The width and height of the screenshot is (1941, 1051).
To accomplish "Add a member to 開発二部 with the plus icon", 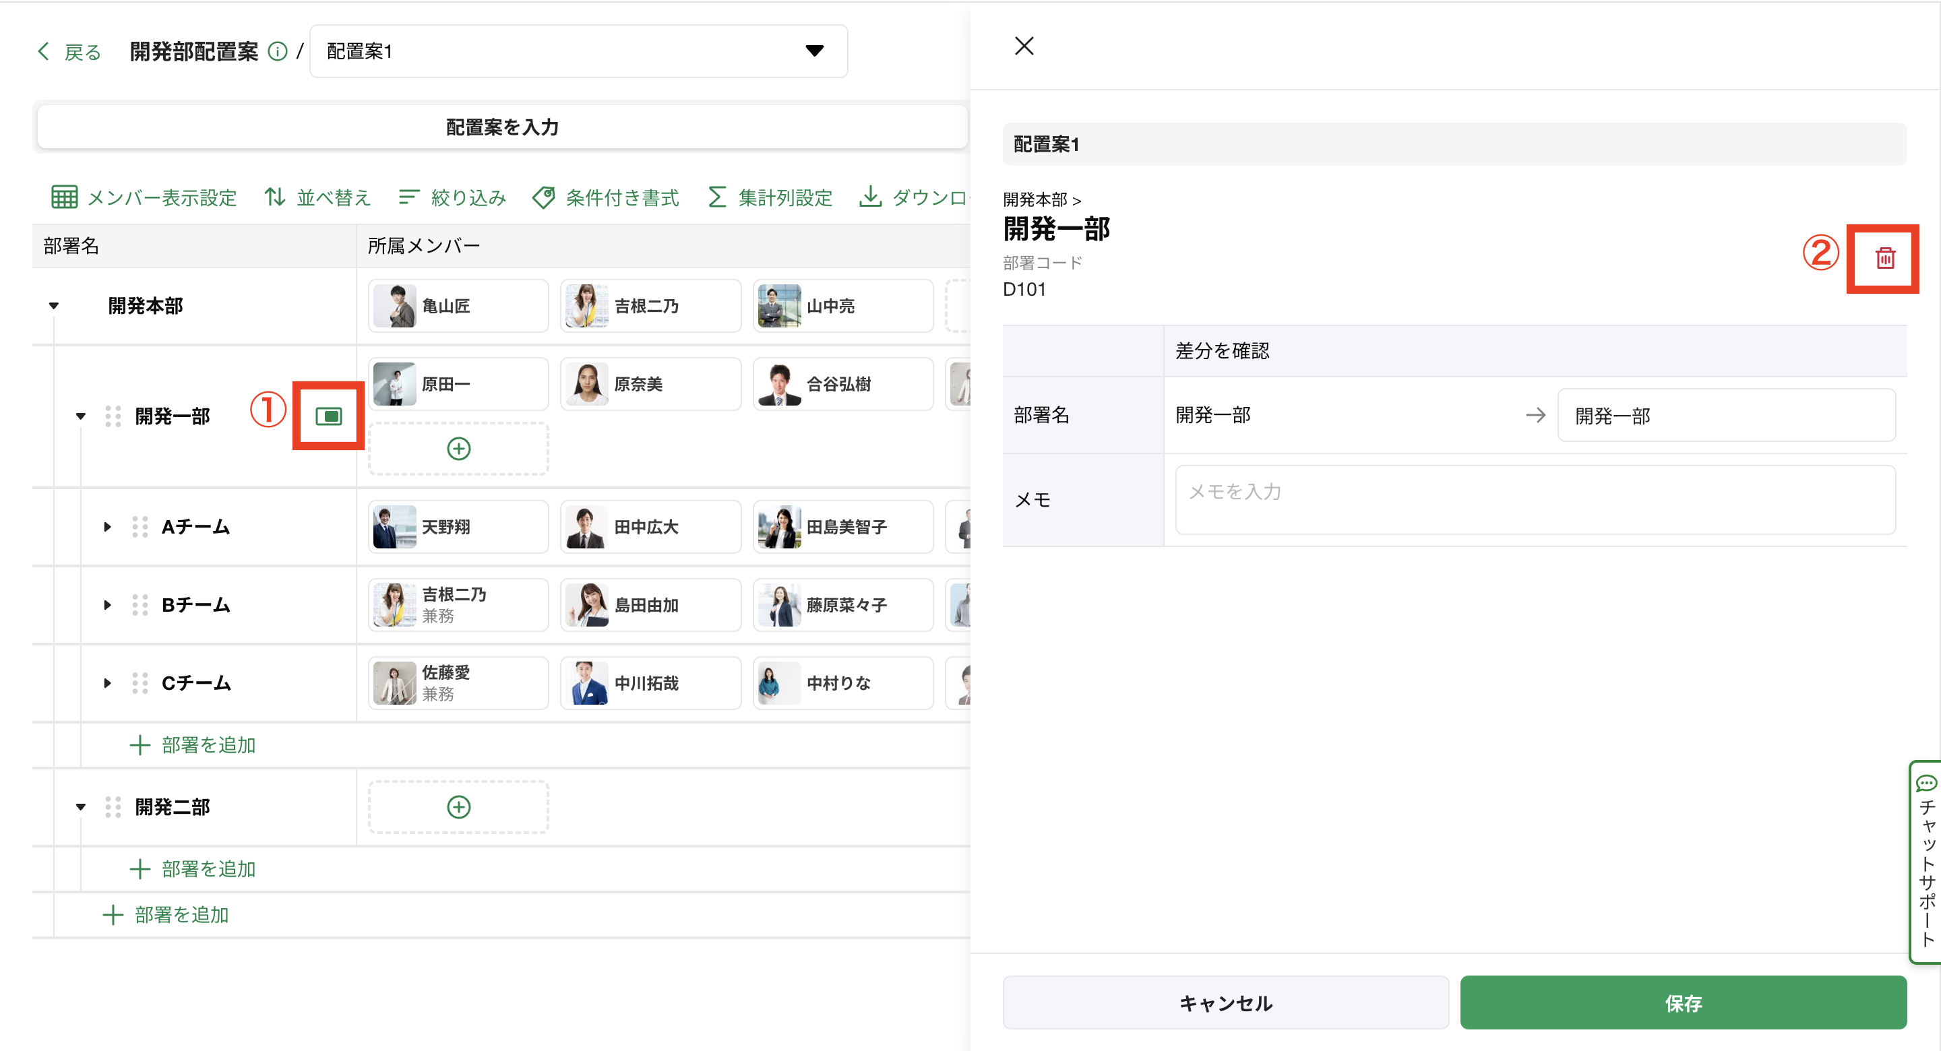I will tap(458, 807).
